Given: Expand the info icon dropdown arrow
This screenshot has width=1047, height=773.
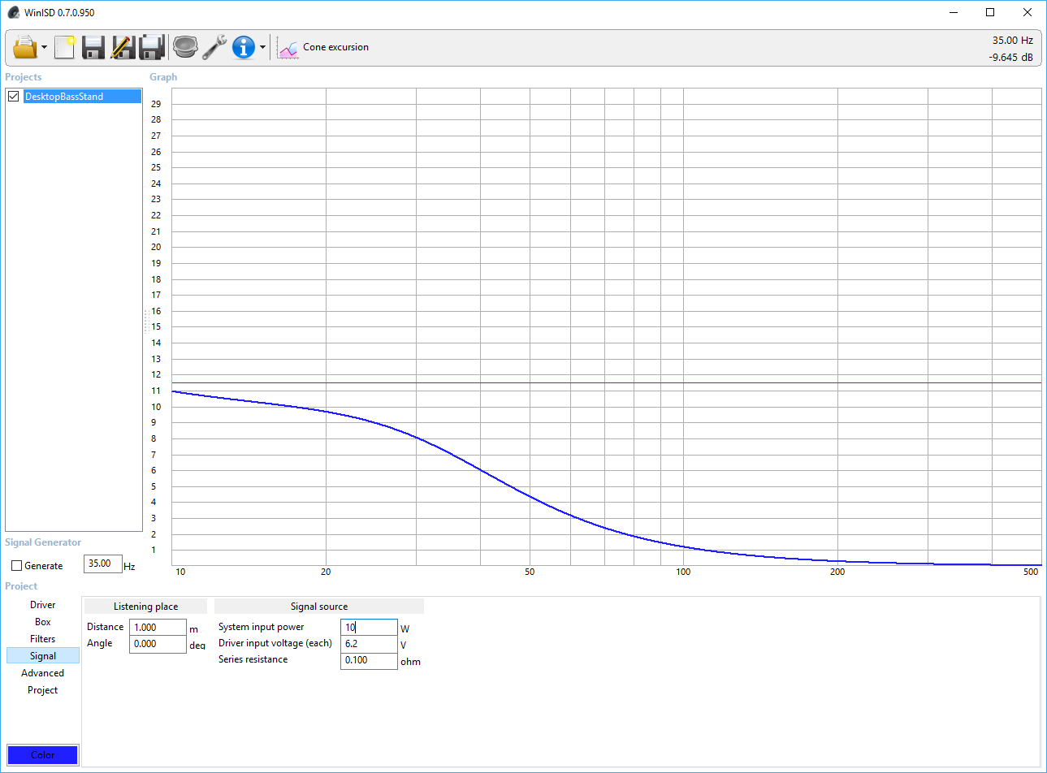Looking at the screenshot, I should tap(262, 47).
